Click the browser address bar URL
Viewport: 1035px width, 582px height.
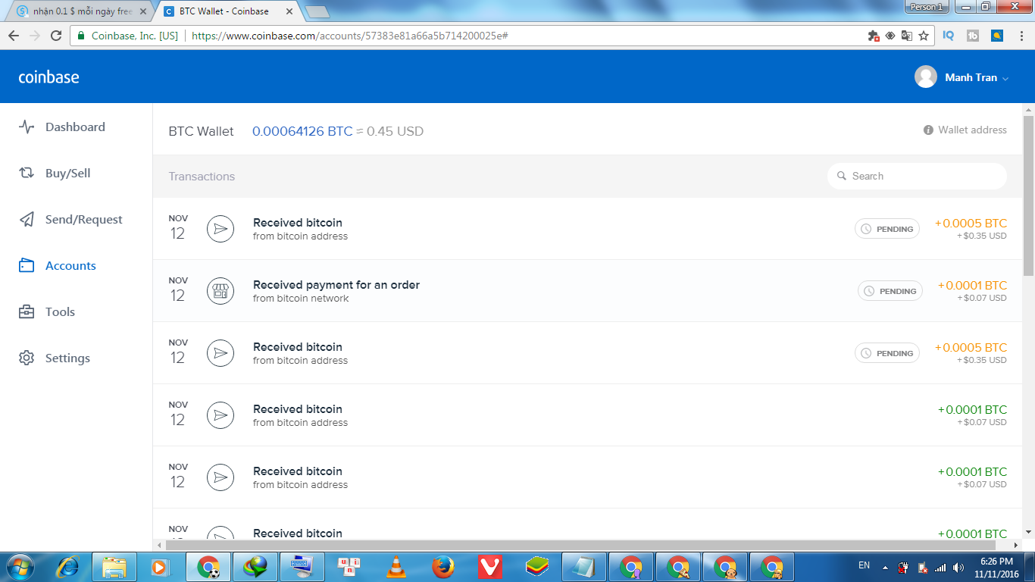click(x=349, y=36)
